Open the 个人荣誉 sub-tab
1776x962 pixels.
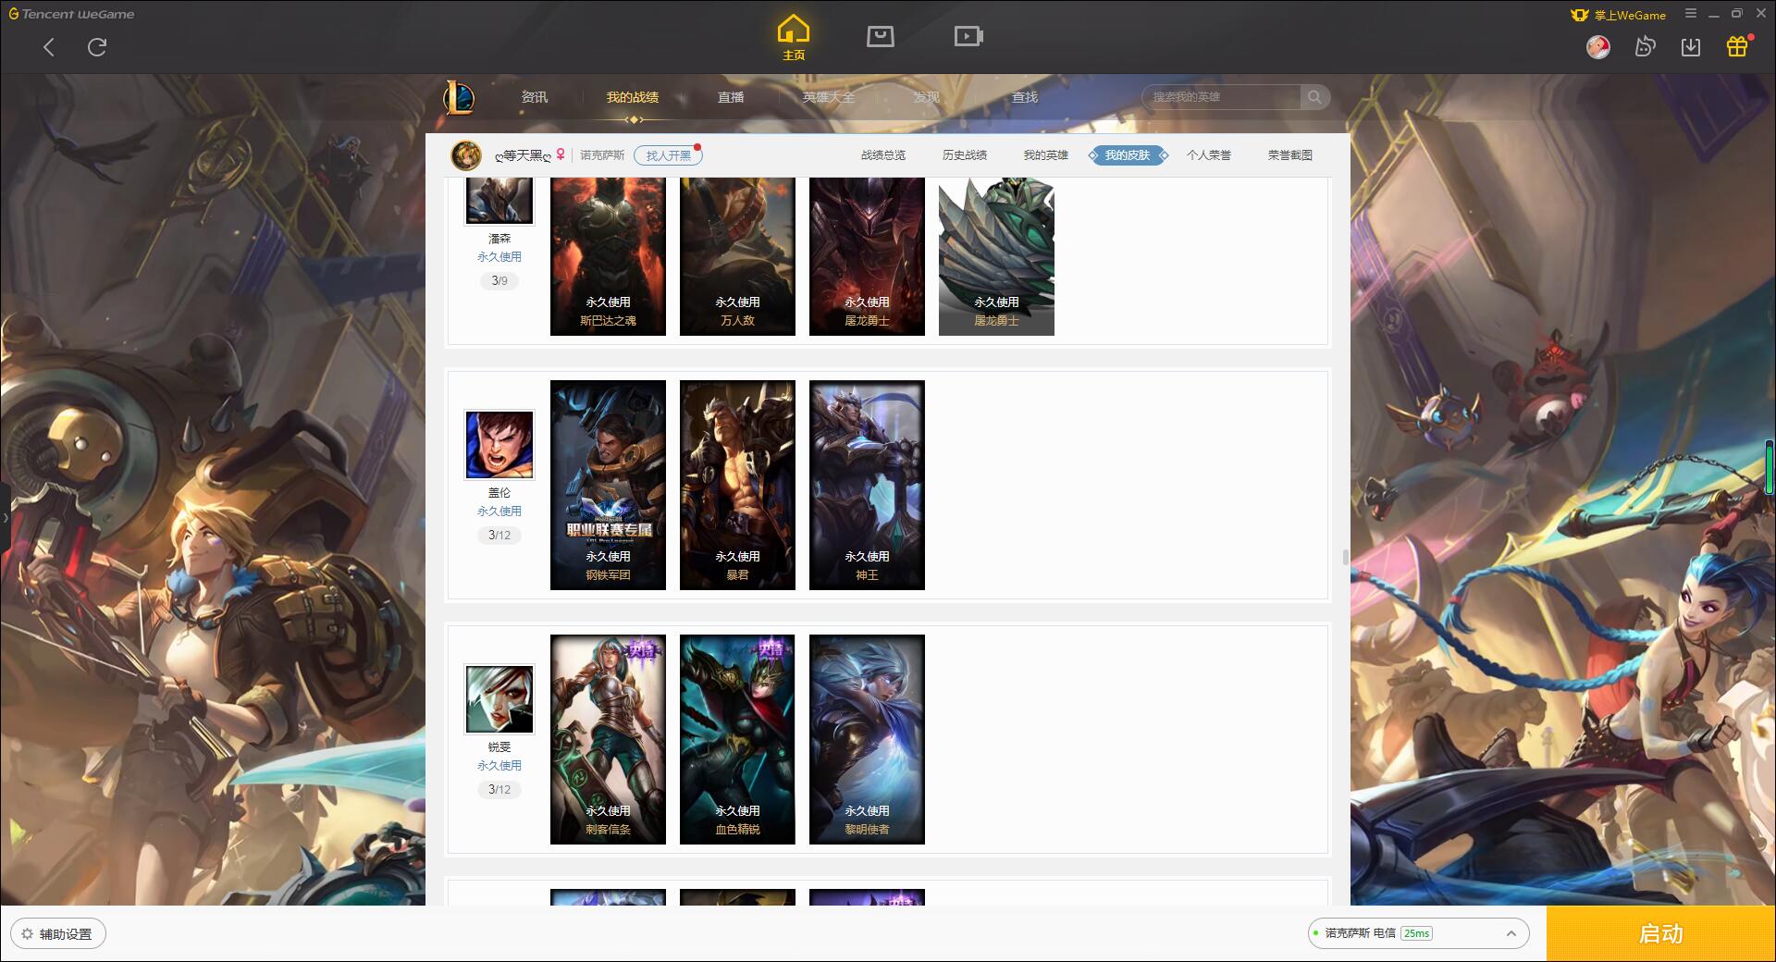pos(1209,155)
